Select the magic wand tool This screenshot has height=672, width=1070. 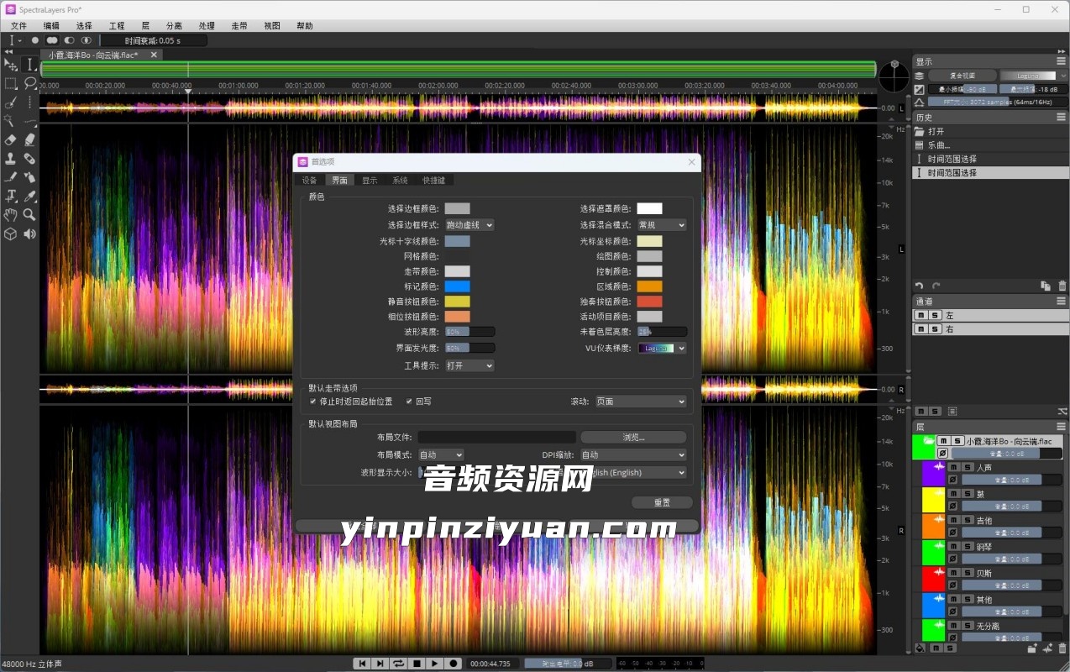(x=10, y=122)
